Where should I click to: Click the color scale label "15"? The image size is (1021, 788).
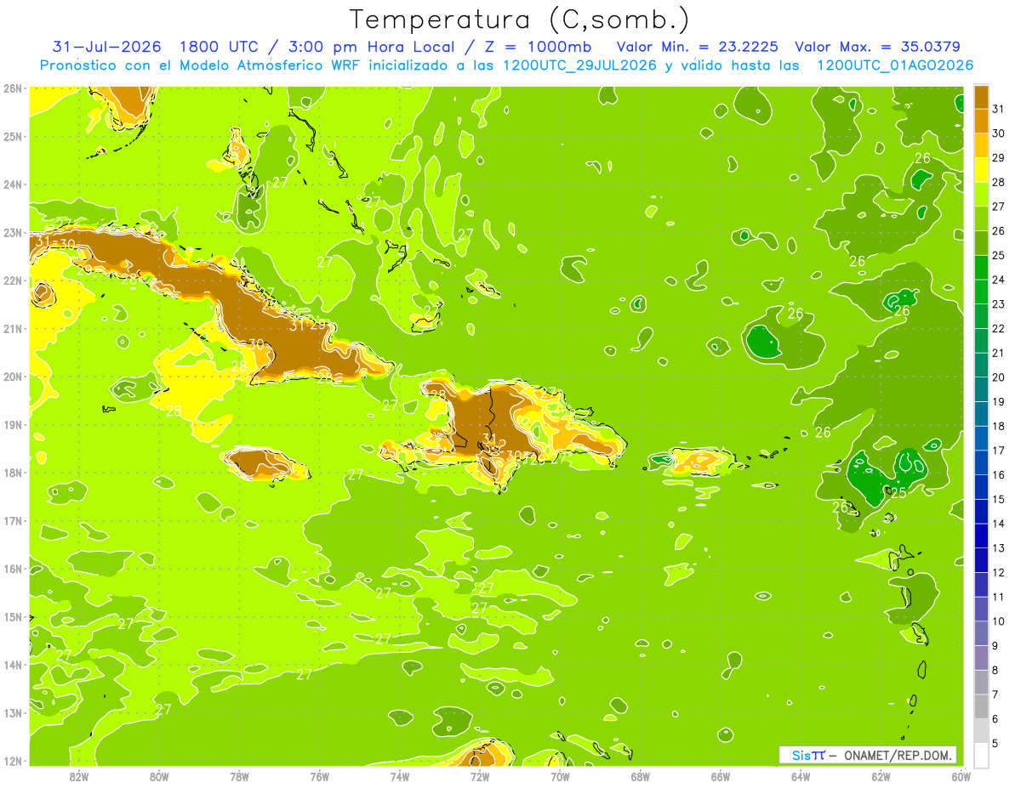pos(999,499)
